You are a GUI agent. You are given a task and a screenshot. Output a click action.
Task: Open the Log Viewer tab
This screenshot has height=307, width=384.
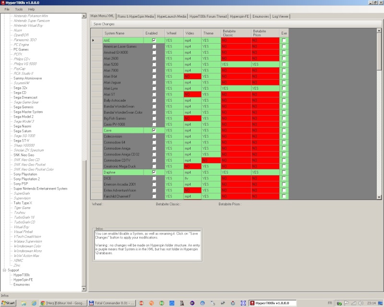[x=280, y=16]
